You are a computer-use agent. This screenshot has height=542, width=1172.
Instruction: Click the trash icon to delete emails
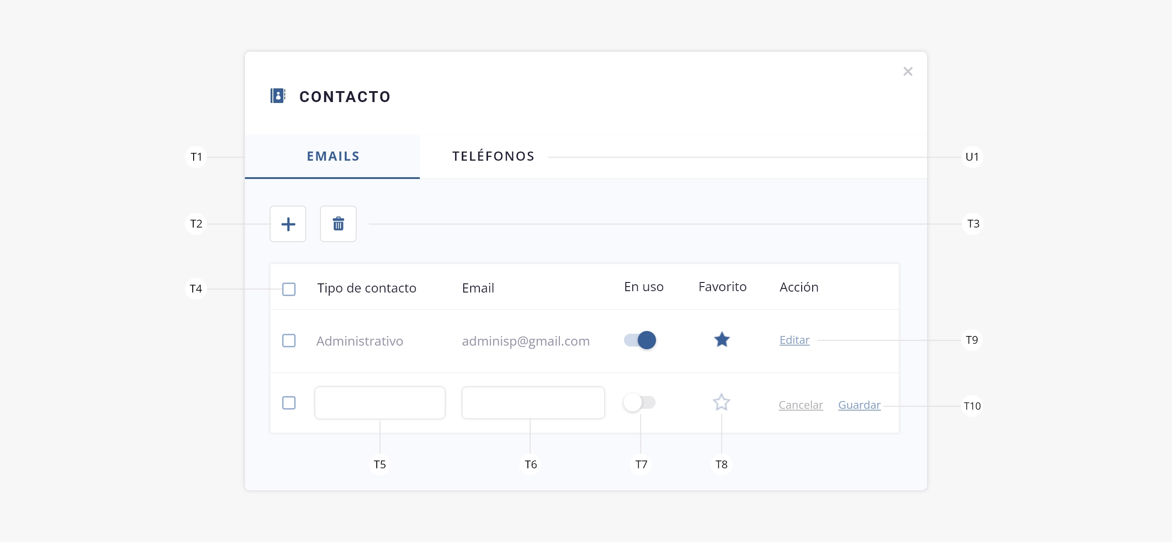point(338,224)
